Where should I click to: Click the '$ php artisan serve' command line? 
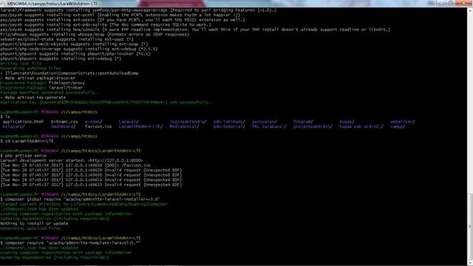click(23, 156)
